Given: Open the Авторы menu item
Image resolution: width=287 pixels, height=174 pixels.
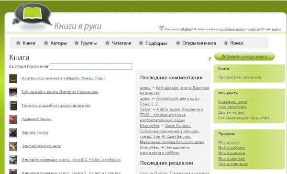Looking at the screenshot, I should 55,43.
